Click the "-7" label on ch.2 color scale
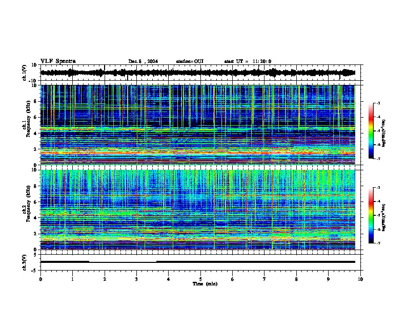The image size is (406, 313). [x=378, y=243]
